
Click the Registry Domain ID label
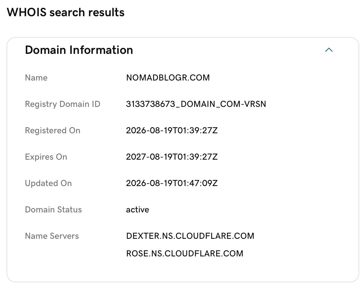[63, 104]
